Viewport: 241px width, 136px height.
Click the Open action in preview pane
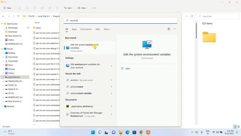pyautogui.click(x=126, y=69)
